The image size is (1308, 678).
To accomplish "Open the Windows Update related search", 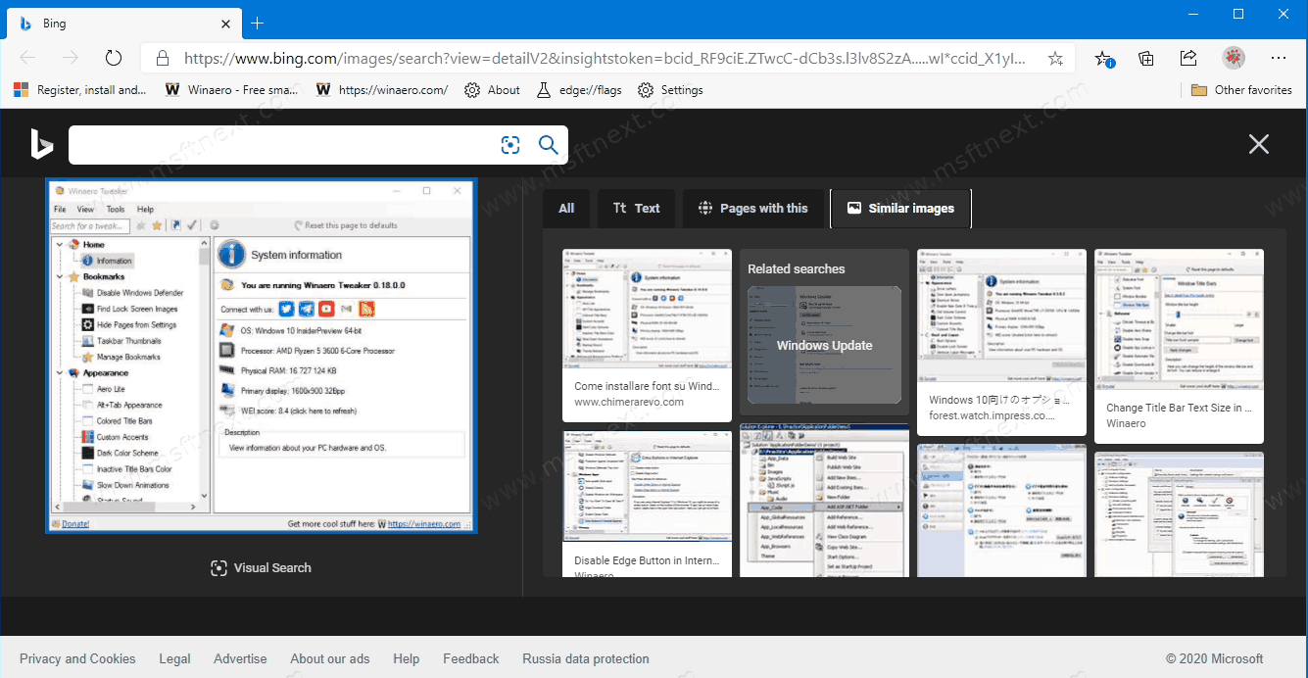I will [x=824, y=345].
